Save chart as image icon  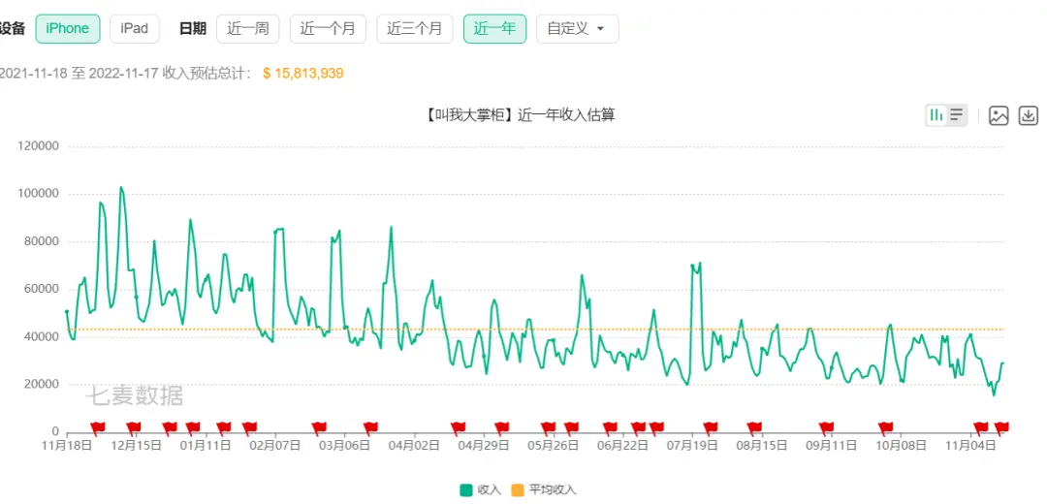pyautogui.click(x=999, y=115)
